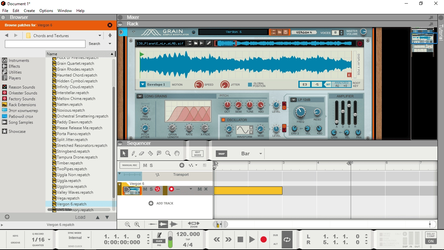Navigate back in Browser history
The height and width of the screenshot is (250, 444).
coord(6,35)
